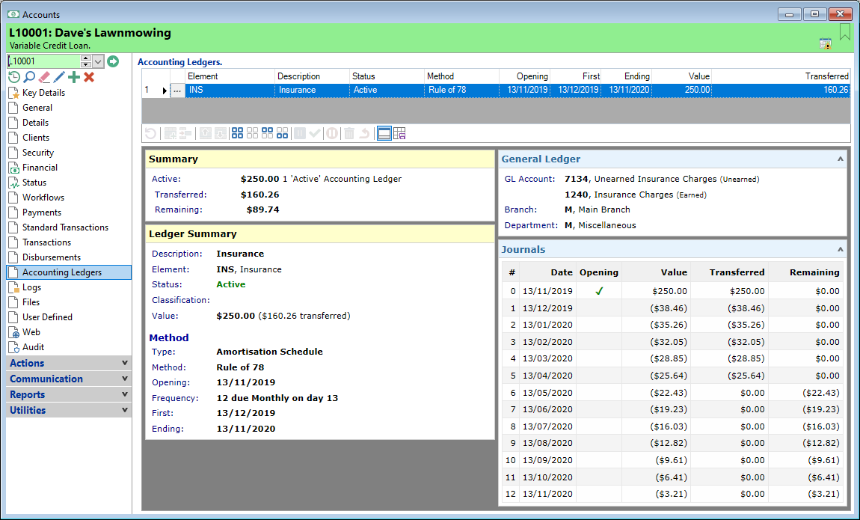Screen dimensions: 860x520
Task: Click the green plus add icon
Action: coord(74,77)
